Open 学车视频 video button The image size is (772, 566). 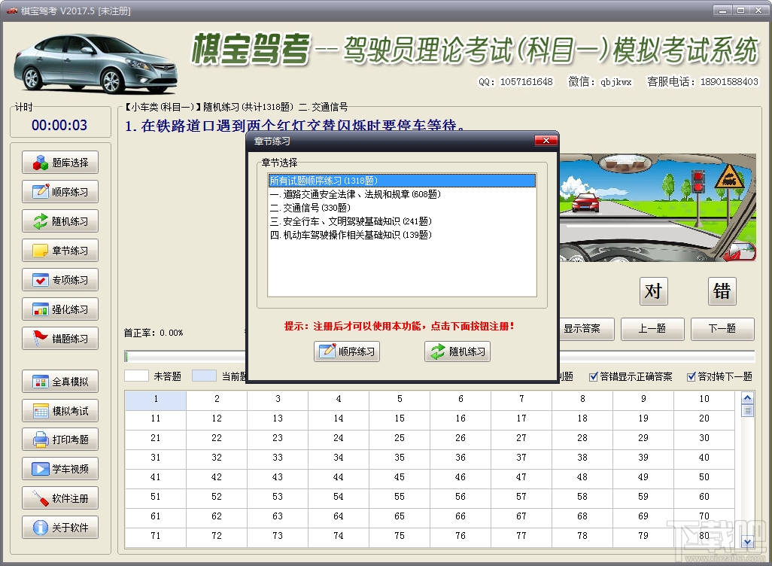tap(60, 469)
